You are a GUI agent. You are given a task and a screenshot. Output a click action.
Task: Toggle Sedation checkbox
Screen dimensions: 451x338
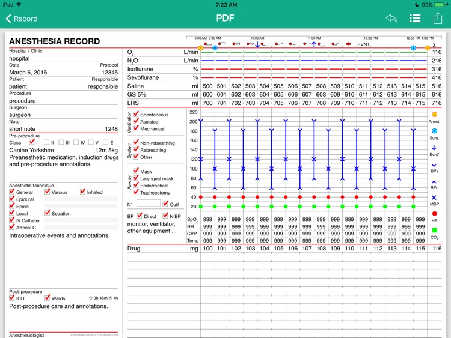[47, 213]
